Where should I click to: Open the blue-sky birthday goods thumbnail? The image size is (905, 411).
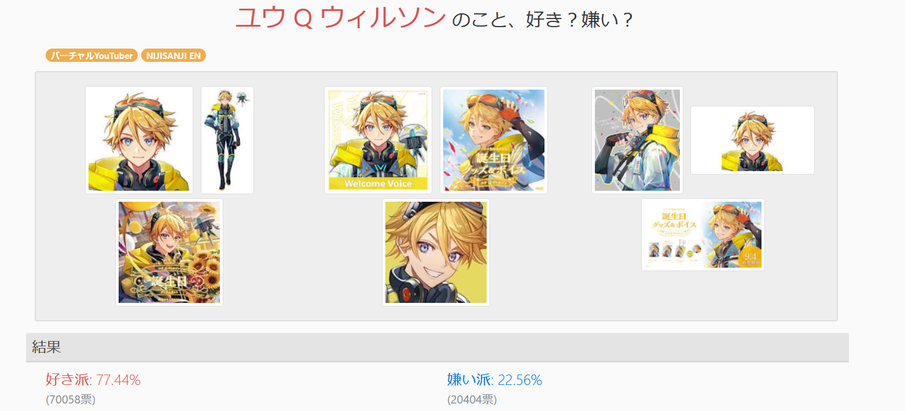(494, 140)
